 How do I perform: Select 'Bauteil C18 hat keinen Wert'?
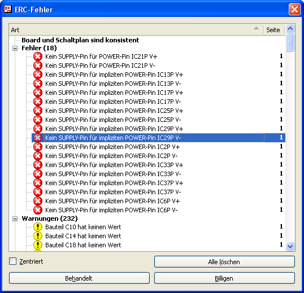(x=83, y=245)
